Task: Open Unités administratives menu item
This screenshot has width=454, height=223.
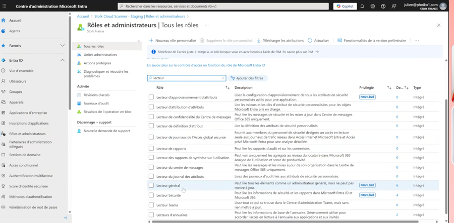Action: click(x=100, y=55)
